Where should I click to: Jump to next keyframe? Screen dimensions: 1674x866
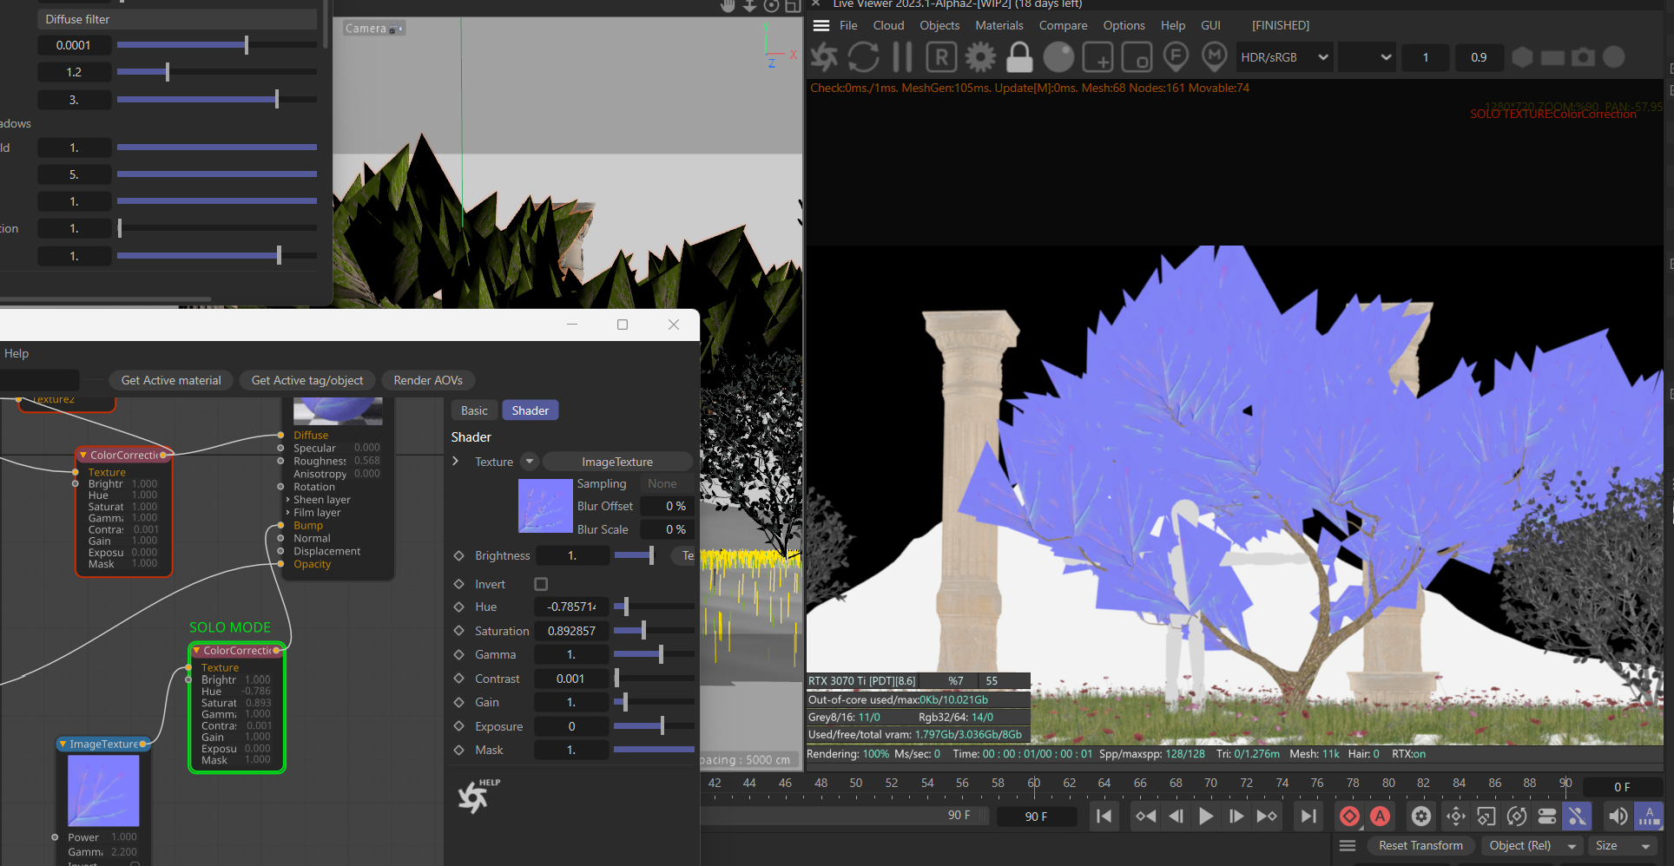point(1268,816)
